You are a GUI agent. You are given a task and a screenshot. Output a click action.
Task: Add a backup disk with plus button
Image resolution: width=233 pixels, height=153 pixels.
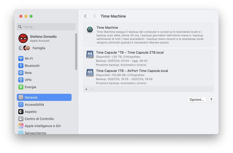[86, 89]
